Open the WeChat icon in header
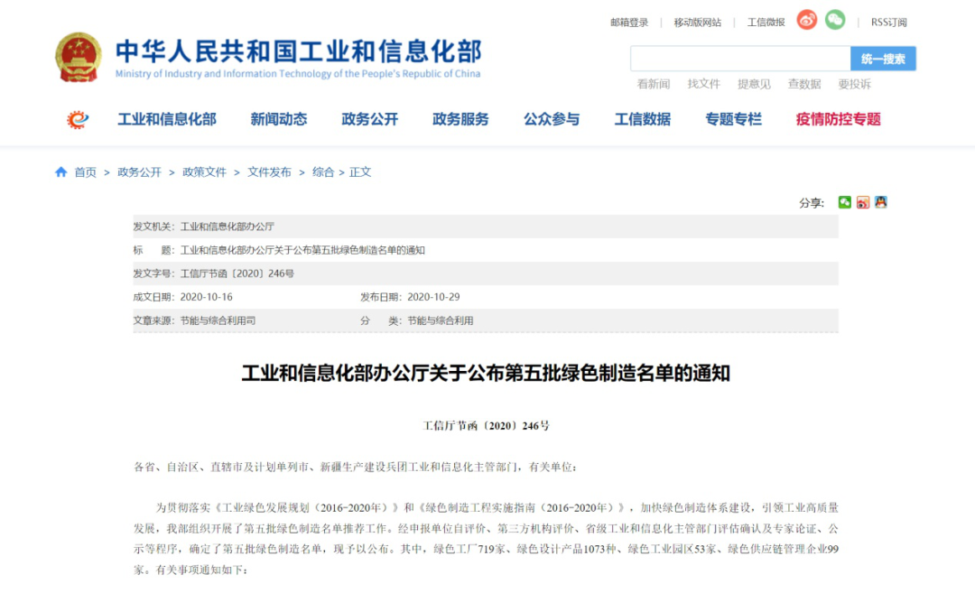The height and width of the screenshot is (593, 975). (835, 20)
